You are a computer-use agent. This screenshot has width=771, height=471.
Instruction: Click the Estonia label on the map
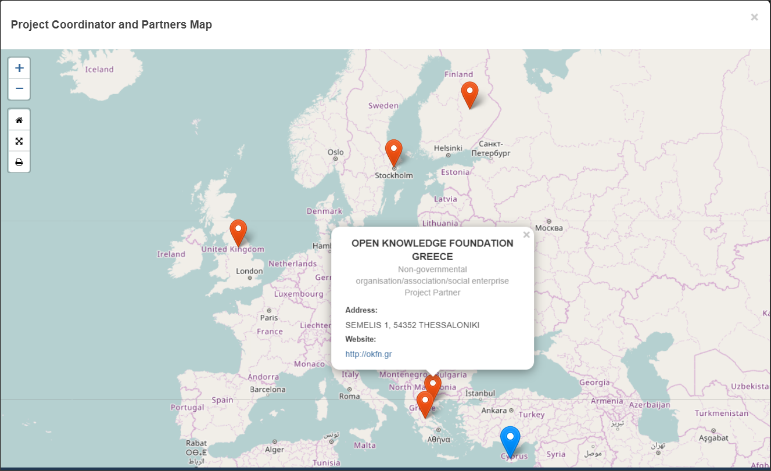tap(455, 172)
